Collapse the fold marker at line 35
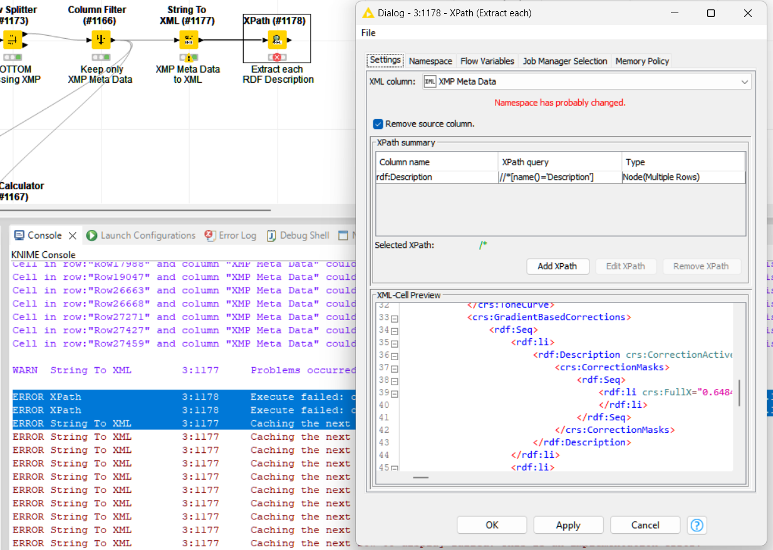773x550 pixels. 395,343
